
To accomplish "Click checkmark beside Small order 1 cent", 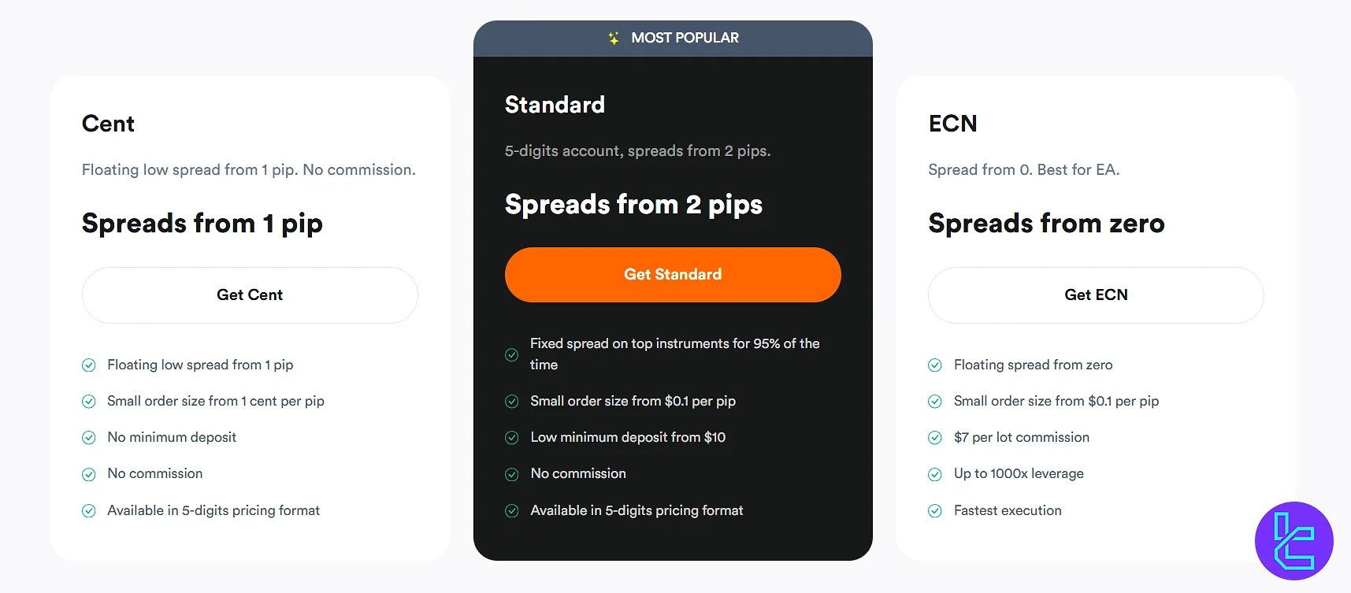I will click(89, 402).
